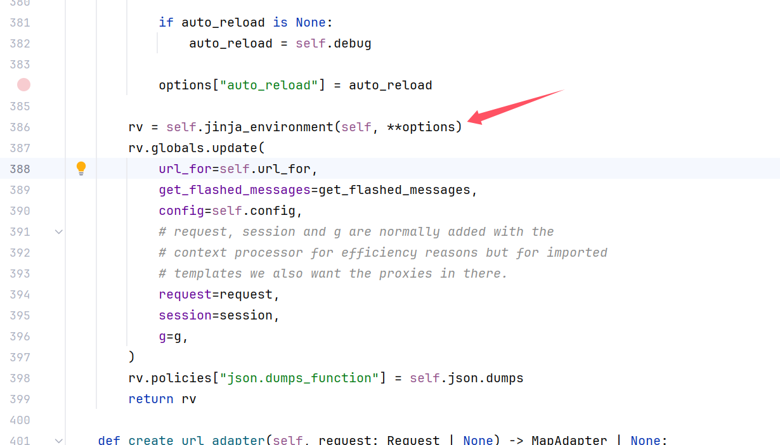Click the session=session argument line
780x445 pixels.
click(219, 315)
